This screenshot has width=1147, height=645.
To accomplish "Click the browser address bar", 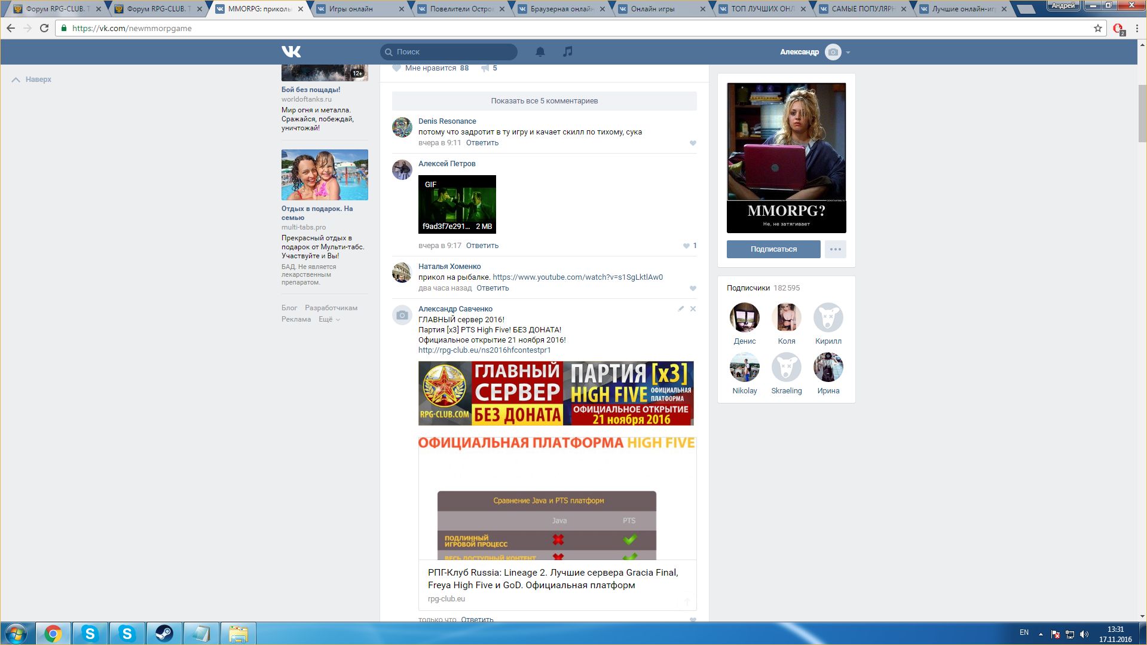I will 580,28.
